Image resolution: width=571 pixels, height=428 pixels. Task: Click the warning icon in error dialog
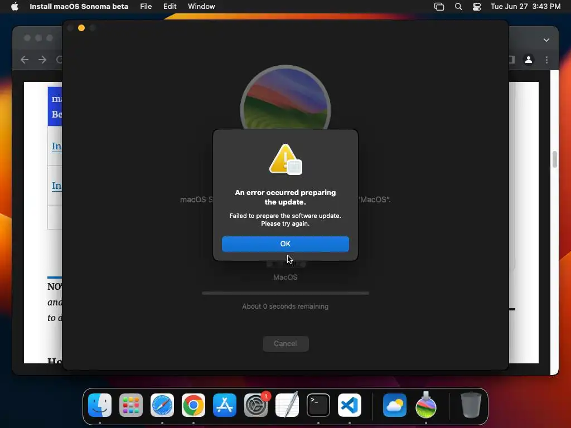tap(285, 159)
